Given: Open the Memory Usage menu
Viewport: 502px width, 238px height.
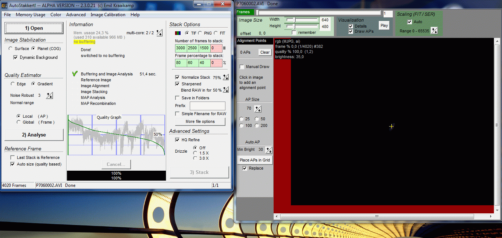Looking at the screenshot, I should [31, 15].
